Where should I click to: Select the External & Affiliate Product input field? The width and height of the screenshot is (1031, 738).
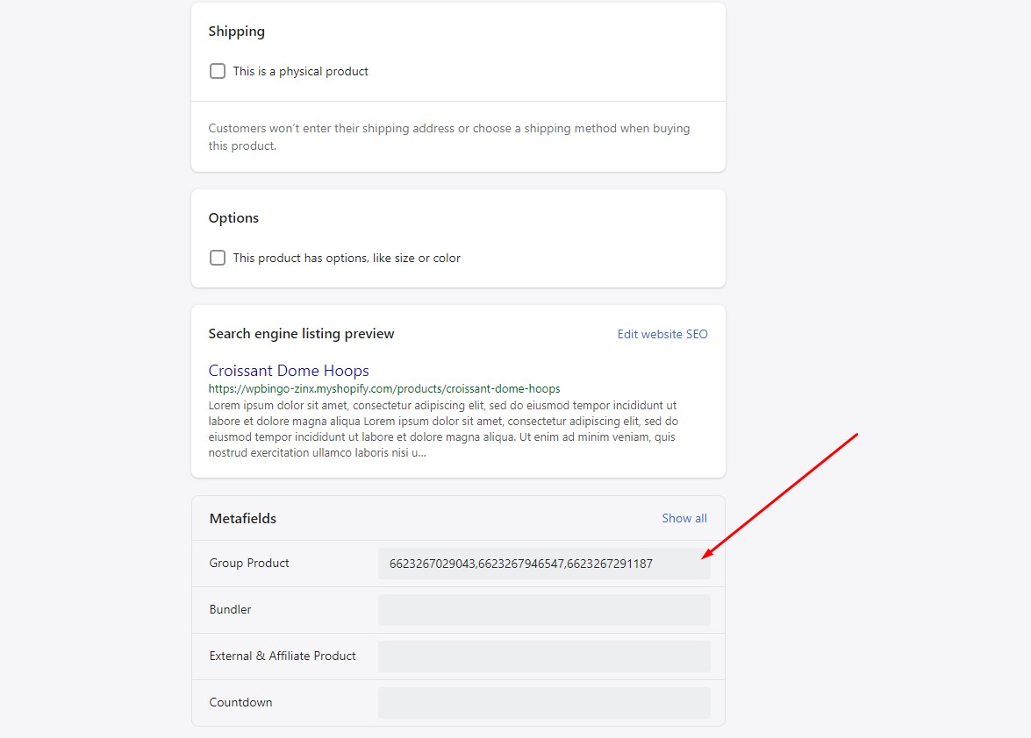(x=543, y=656)
